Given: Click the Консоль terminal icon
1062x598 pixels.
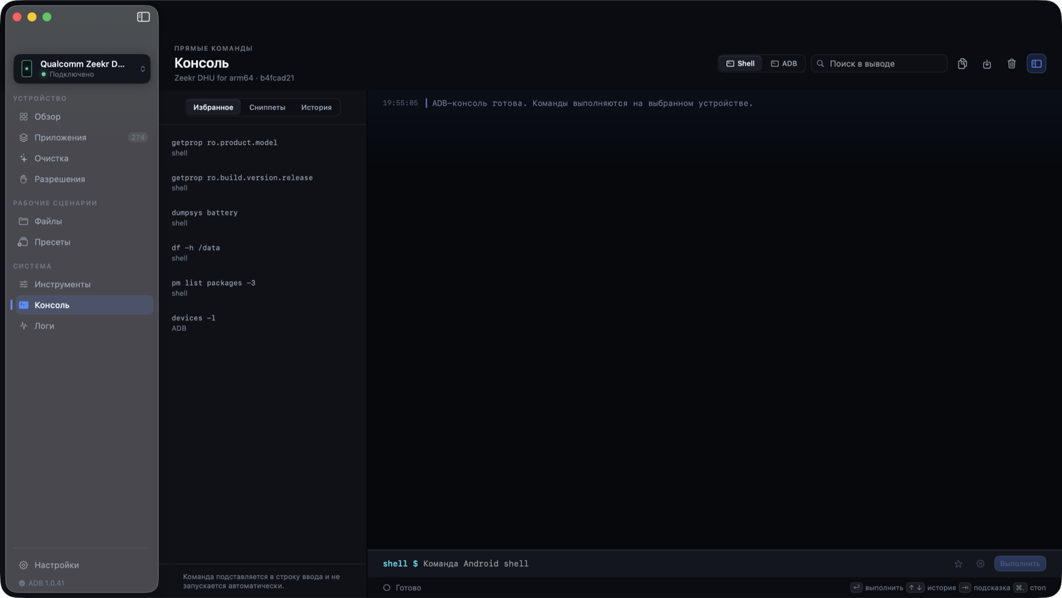Looking at the screenshot, I should (x=24, y=305).
